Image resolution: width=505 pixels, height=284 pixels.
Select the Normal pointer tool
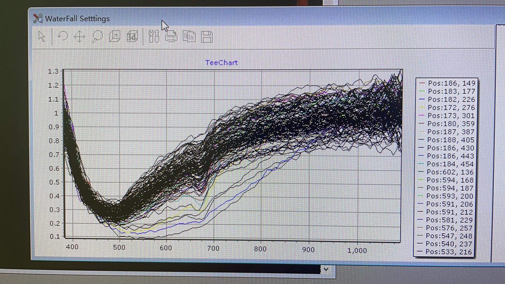pyautogui.click(x=42, y=37)
